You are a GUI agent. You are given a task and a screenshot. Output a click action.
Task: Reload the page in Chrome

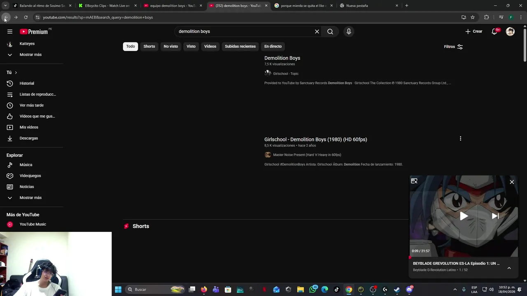tap(26, 17)
